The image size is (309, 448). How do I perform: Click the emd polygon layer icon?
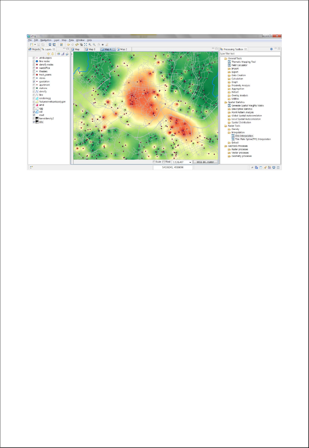(37, 105)
